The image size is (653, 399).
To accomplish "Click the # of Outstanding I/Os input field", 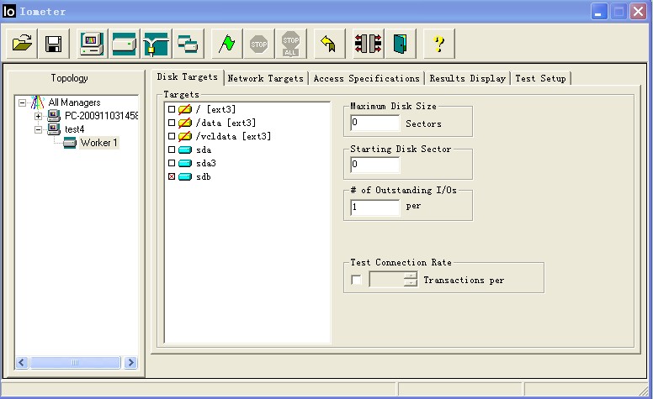I will [x=374, y=207].
